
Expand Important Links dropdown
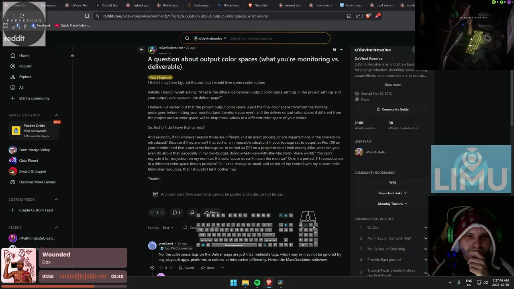392,193
